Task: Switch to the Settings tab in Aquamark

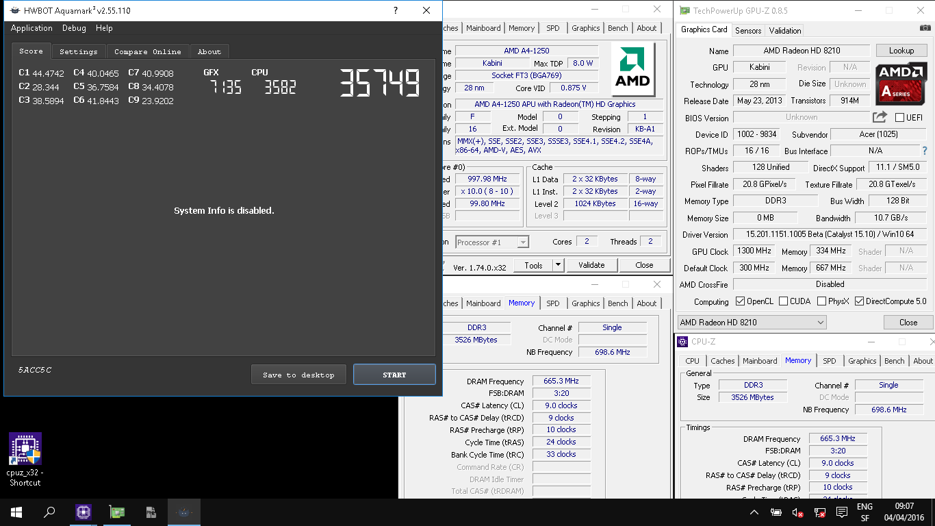Action: pyautogui.click(x=78, y=51)
